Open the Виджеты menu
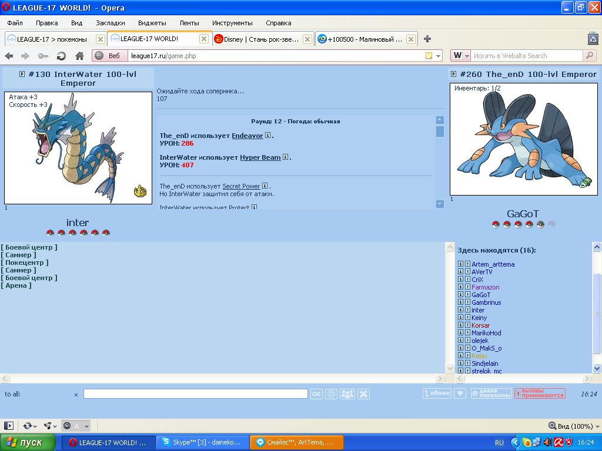 (x=152, y=23)
